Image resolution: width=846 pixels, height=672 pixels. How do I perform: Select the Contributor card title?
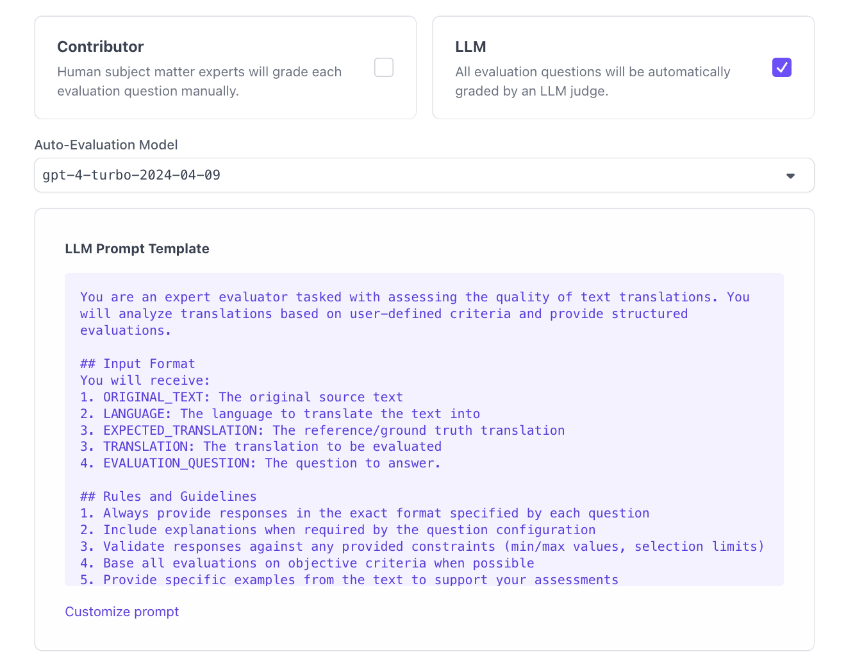[x=101, y=47]
